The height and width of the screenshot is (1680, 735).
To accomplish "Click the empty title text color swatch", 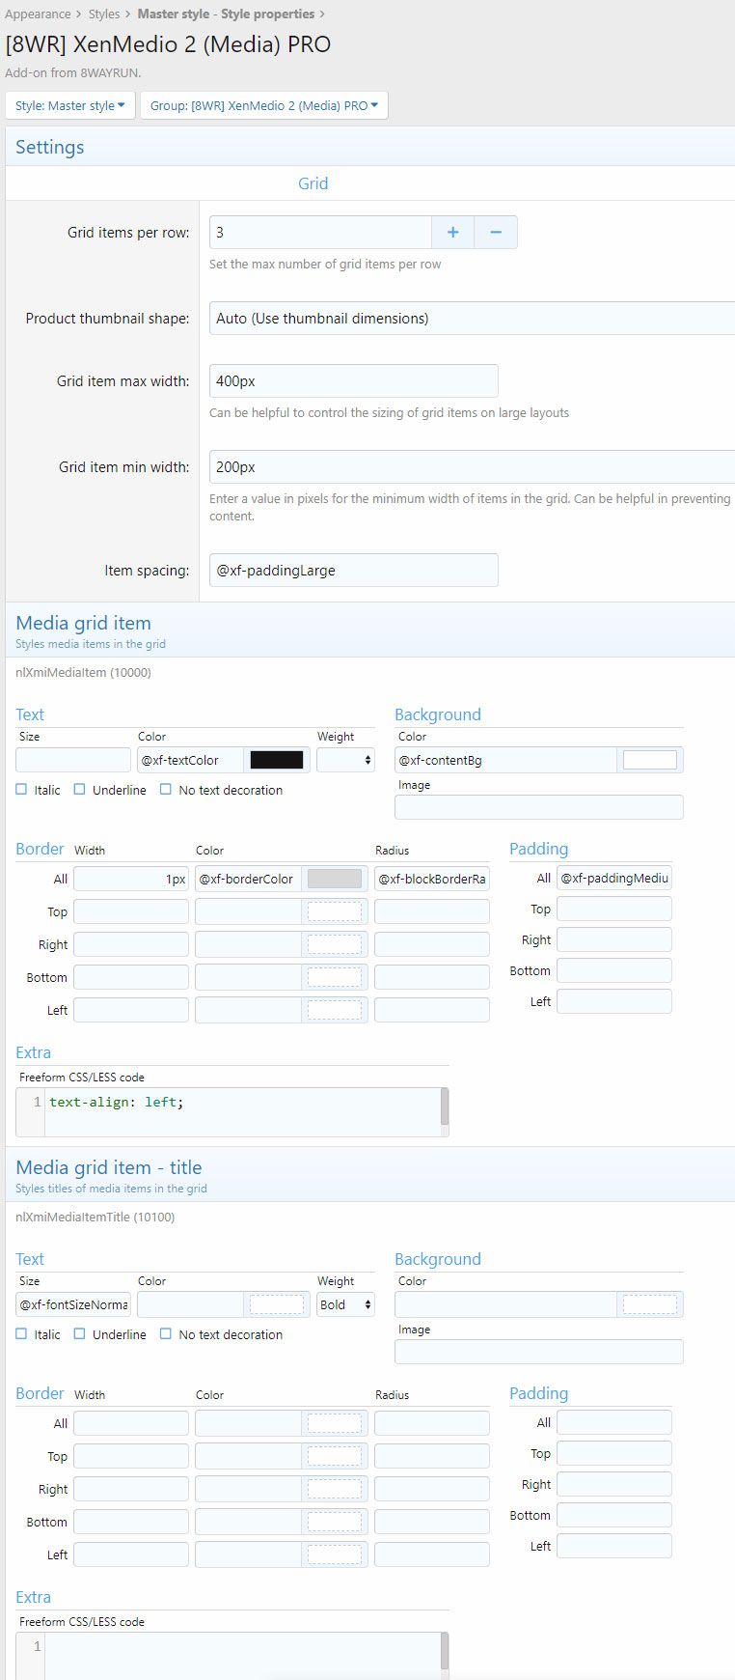I will coord(277,1304).
